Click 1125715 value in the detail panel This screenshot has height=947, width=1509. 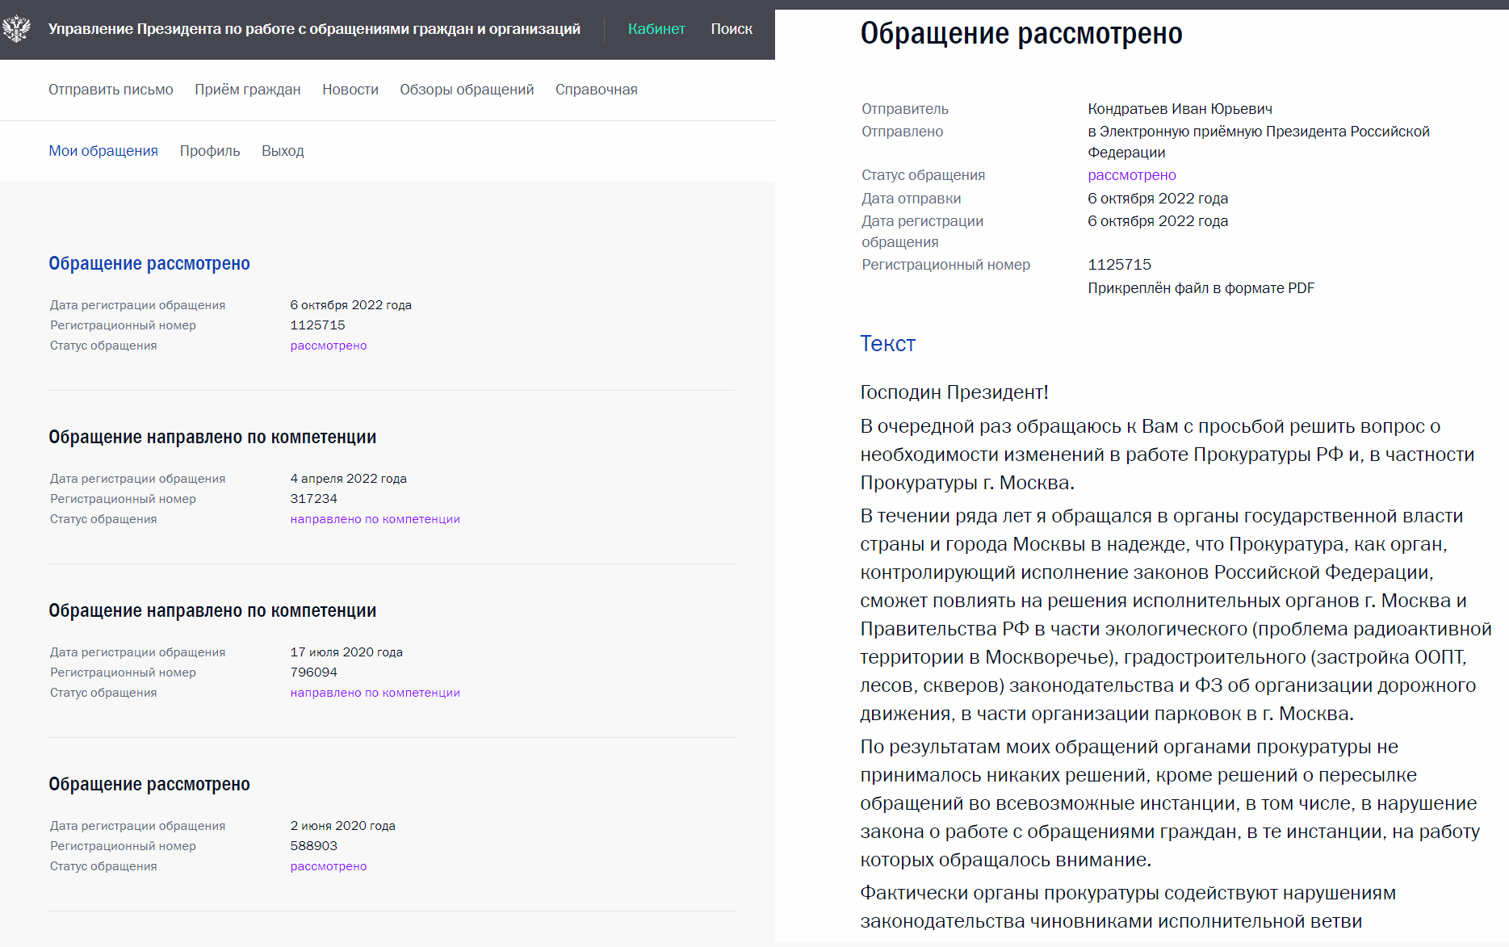(x=1120, y=265)
